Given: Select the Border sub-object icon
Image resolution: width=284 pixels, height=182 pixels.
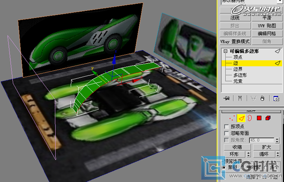Looking at the screenshot, I should pyautogui.click(x=250, y=118).
